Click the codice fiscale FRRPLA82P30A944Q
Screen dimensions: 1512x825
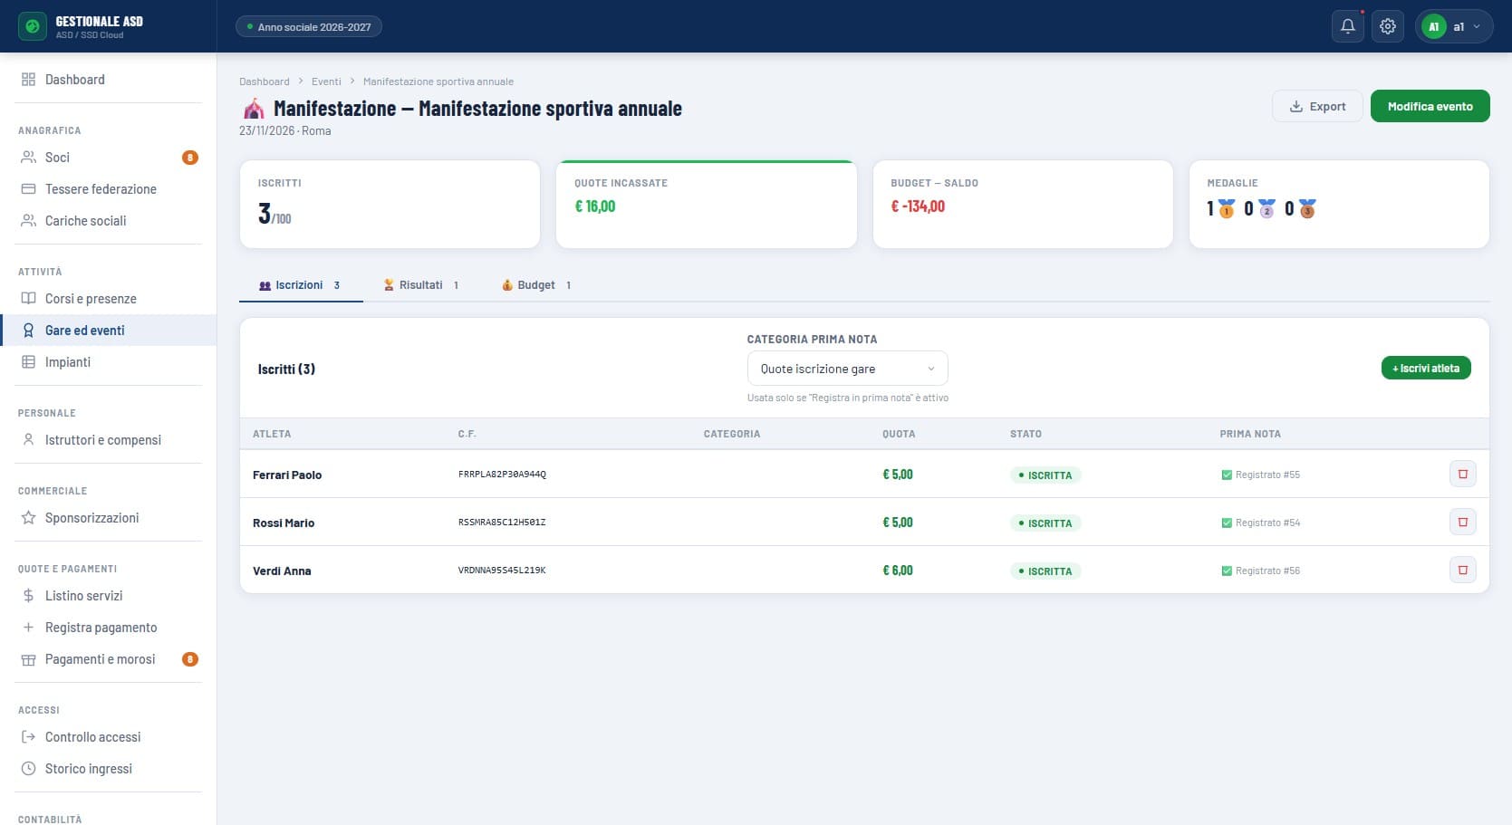(502, 475)
